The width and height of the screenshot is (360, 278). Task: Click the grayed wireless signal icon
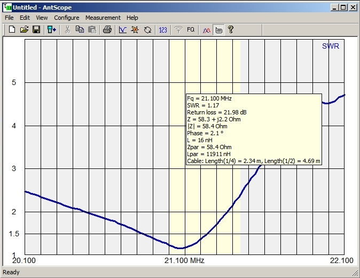tap(178, 29)
